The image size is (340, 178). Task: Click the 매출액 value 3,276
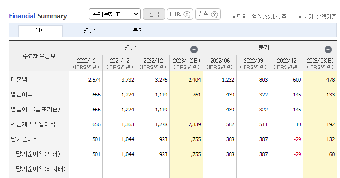click(x=161, y=80)
